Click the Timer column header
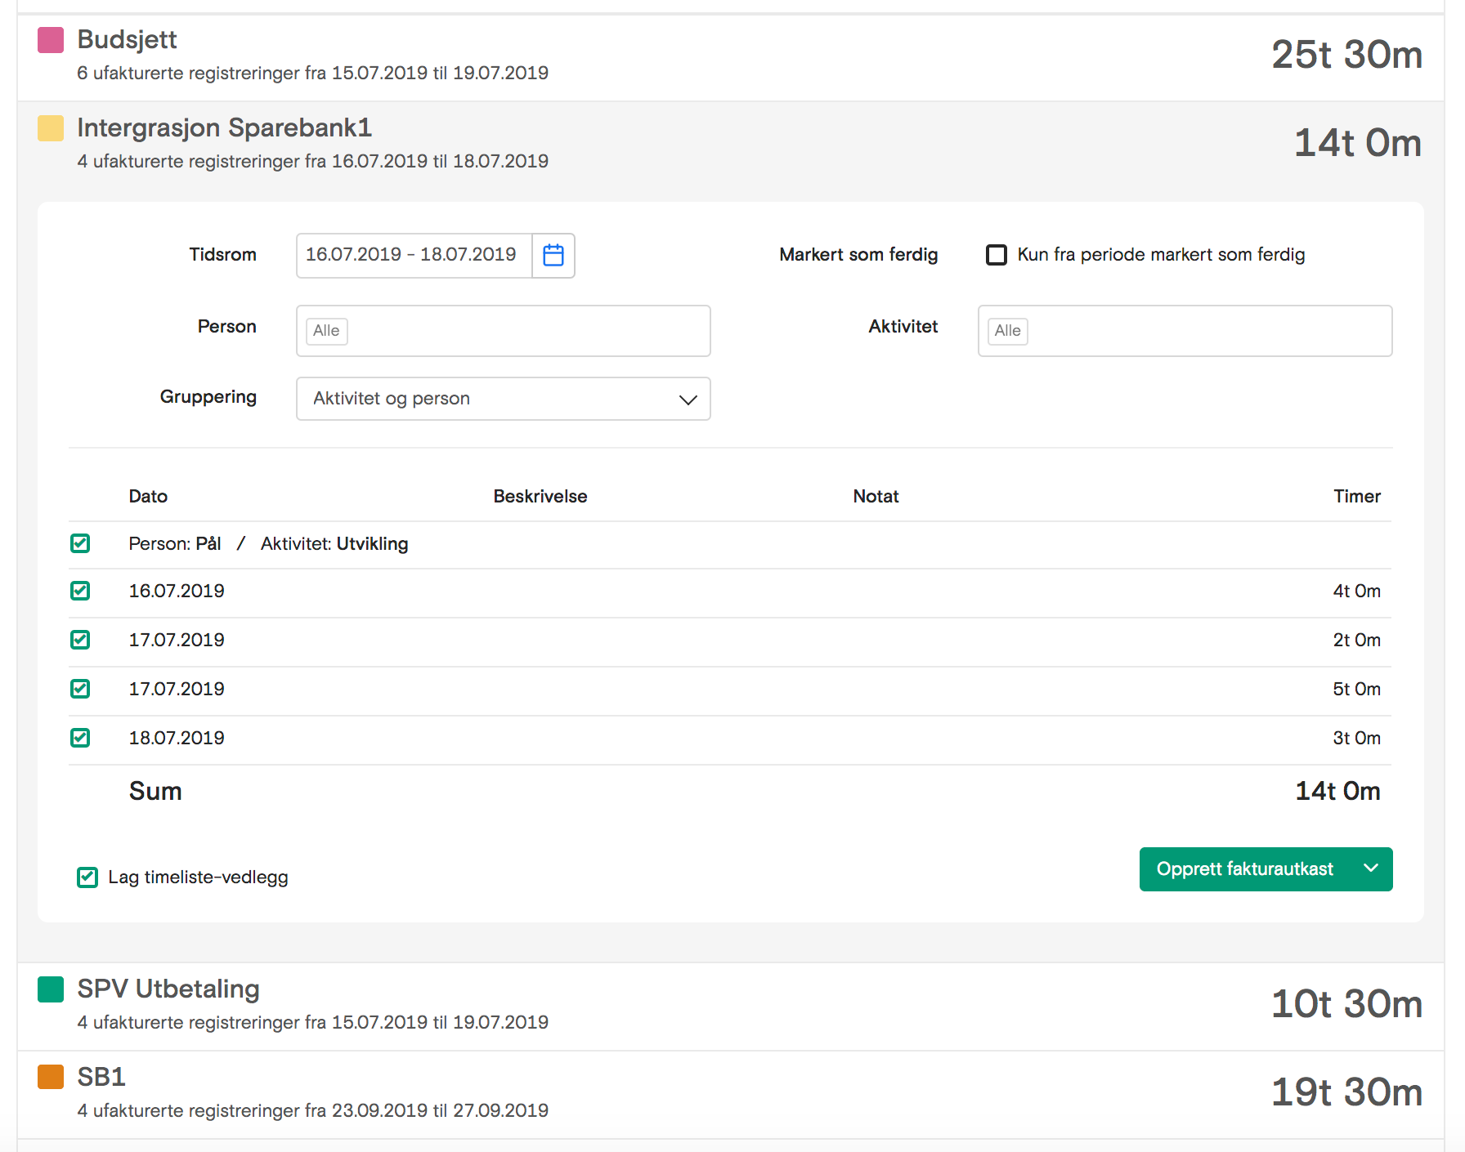Image resolution: width=1465 pixels, height=1152 pixels. click(x=1357, y=496)
